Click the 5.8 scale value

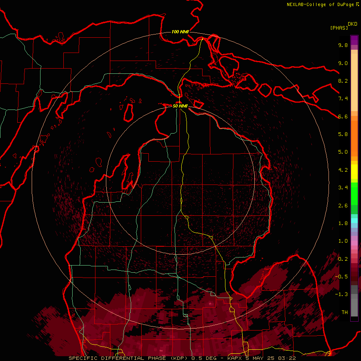coord(343,134)
